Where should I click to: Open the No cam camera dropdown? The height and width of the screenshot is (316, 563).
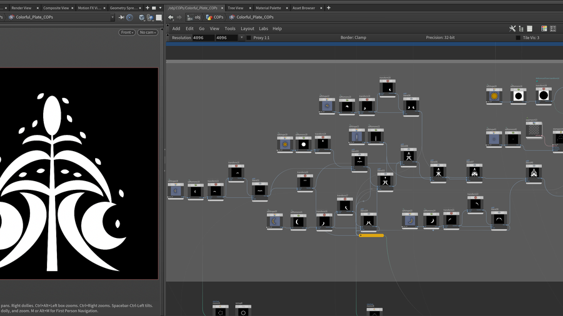tap(147, 32)
